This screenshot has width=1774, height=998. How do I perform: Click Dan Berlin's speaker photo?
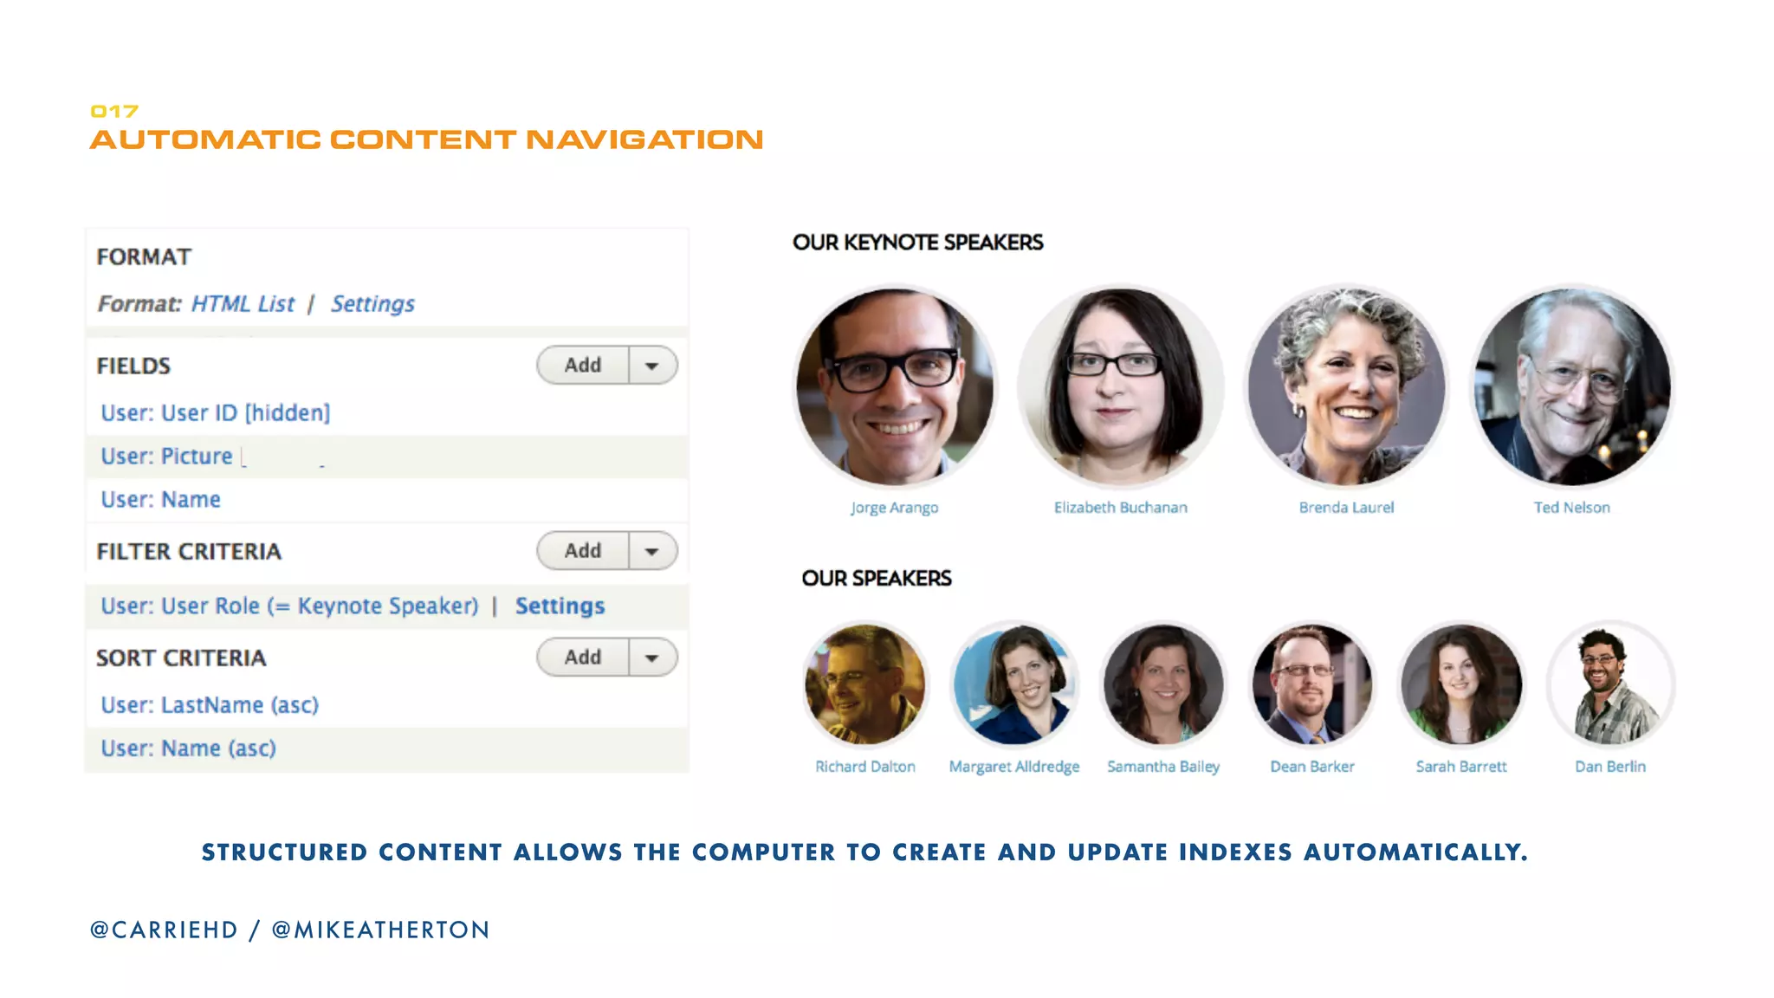1610,684
